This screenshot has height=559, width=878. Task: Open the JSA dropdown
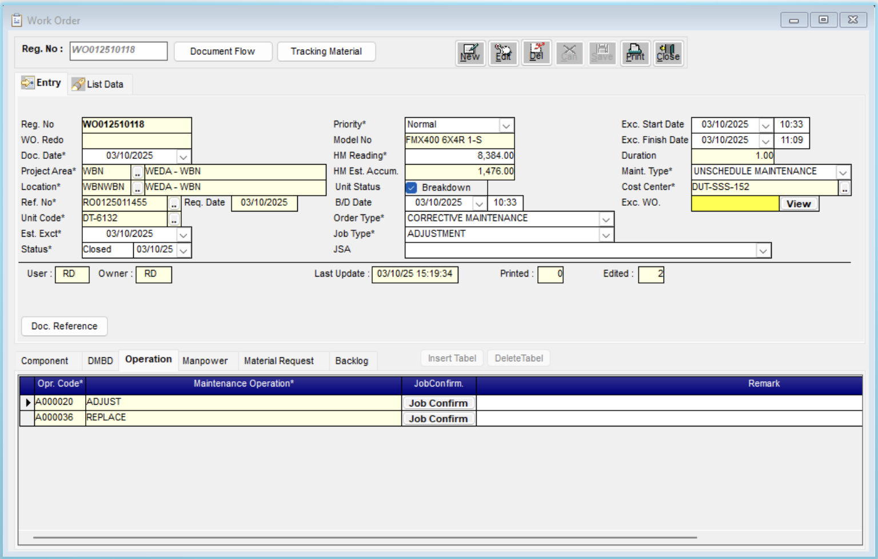pos(763,250)
